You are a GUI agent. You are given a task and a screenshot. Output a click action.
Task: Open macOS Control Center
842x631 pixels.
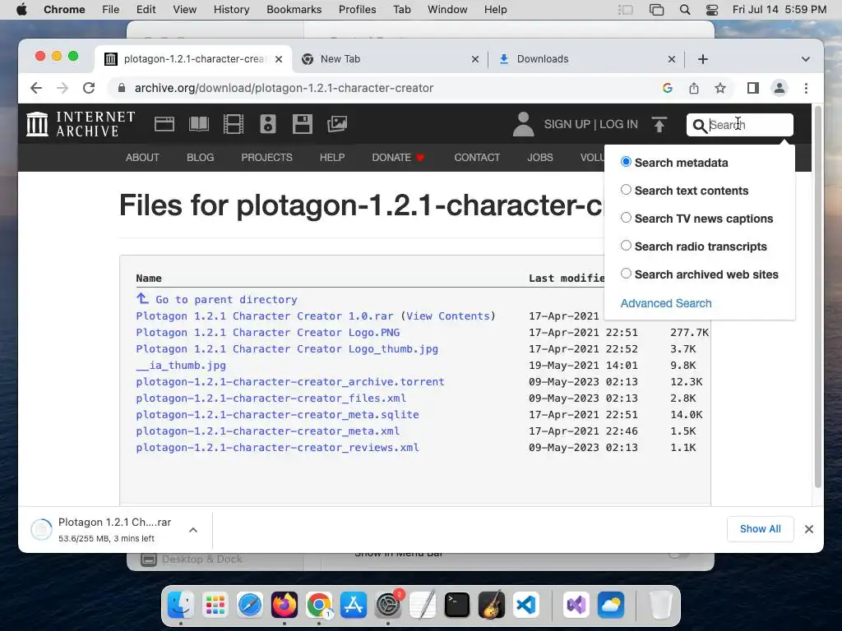712,10
